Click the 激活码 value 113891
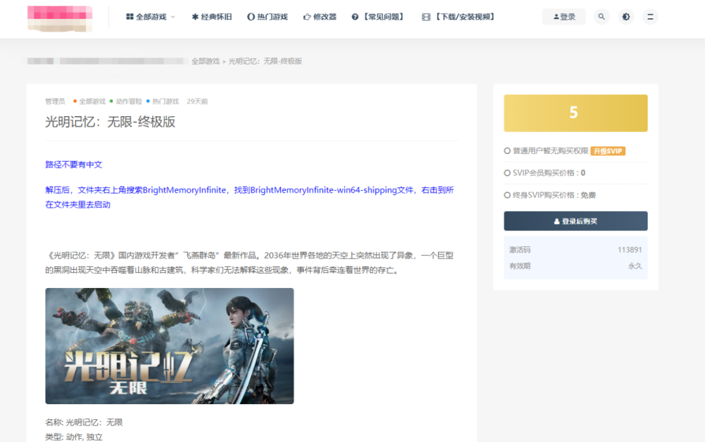The width and height of the screenshot is (705, 442). (629, 250)
